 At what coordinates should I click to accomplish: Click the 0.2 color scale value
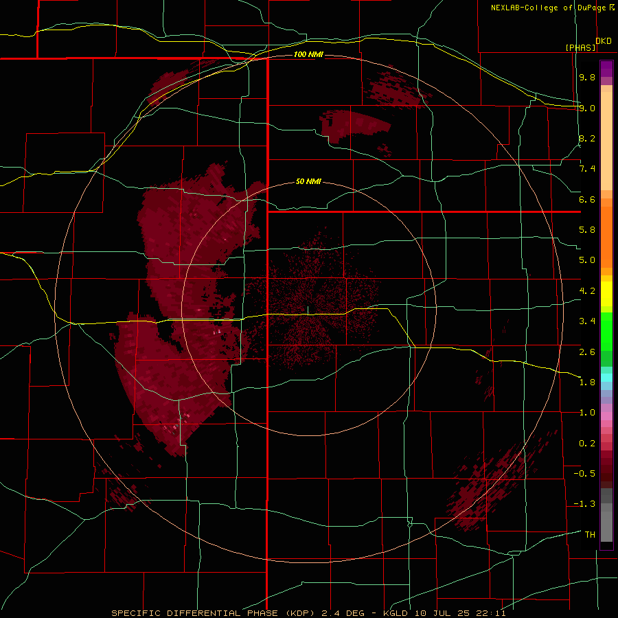(587, 444)
